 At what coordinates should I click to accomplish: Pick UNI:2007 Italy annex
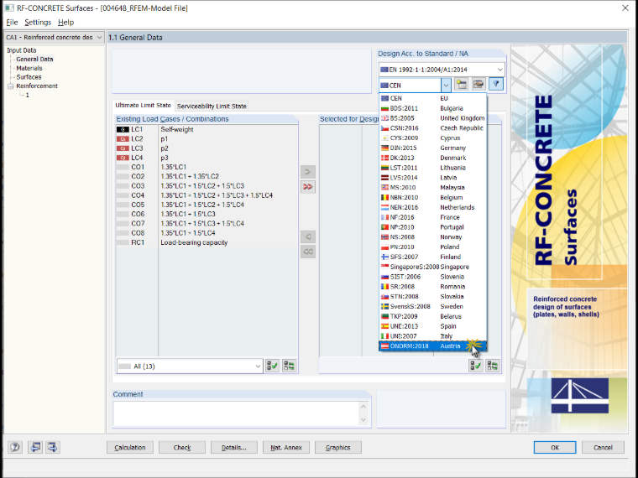(432, 336)
